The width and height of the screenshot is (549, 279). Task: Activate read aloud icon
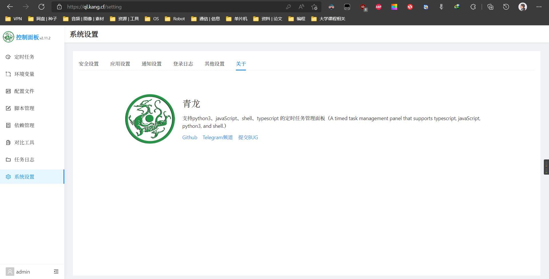pyautogui.click(x=301, y=7)
